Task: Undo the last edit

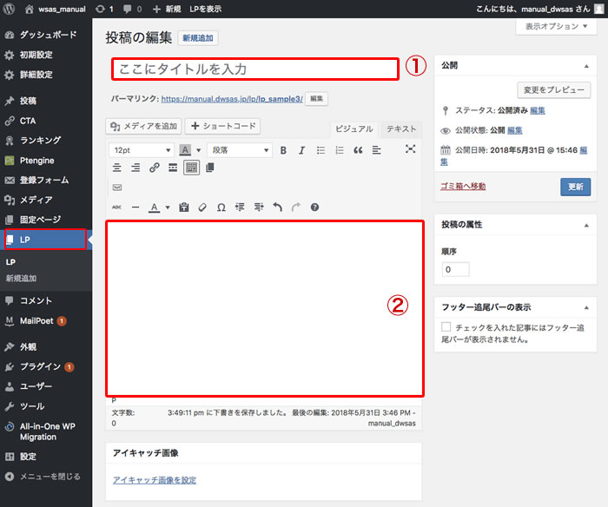Action: (x=277, y=207)
